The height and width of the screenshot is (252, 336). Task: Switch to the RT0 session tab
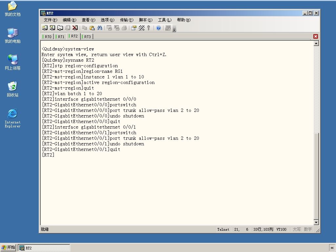(x=47, y=37)
